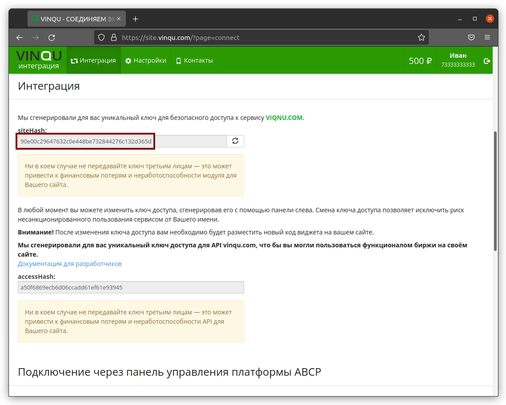This screenshot has height=405, width=506.
Task: Open Документация для разработчиков link
Action: tap(70, 263)
